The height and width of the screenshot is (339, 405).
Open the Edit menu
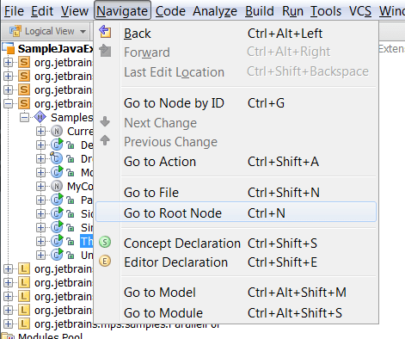[42, 11]
